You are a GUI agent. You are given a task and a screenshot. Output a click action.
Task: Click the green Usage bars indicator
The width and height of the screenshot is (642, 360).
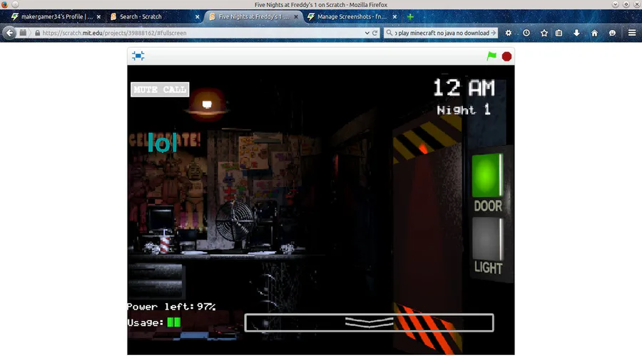(x=173, y=322)
